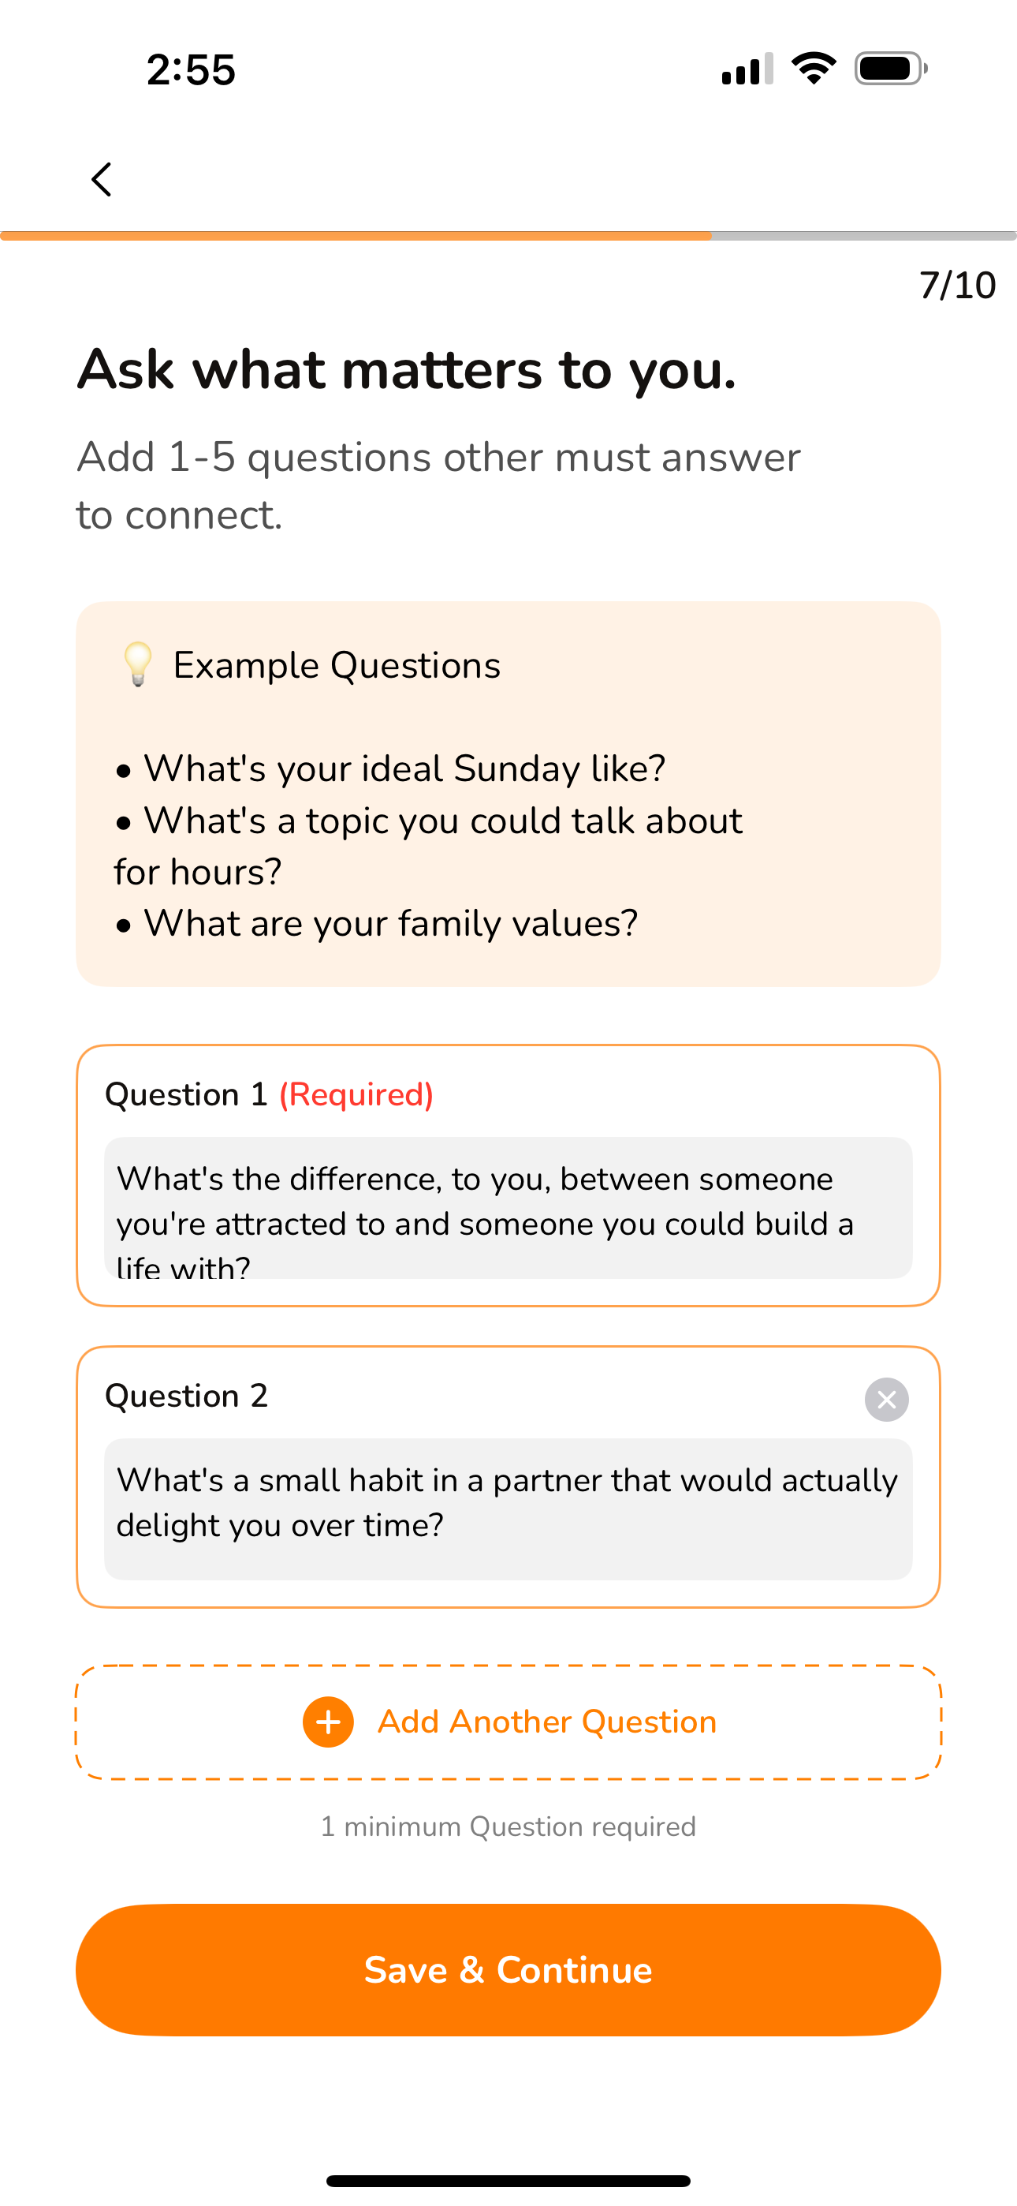The width and height of the screenshot is (1017, 2206).
Task: Tap the back arrow icon
Action: coord(101,179)
